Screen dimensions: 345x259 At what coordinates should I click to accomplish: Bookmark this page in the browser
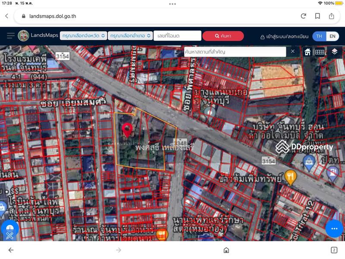pyautogui.click(x=317, y=16)
